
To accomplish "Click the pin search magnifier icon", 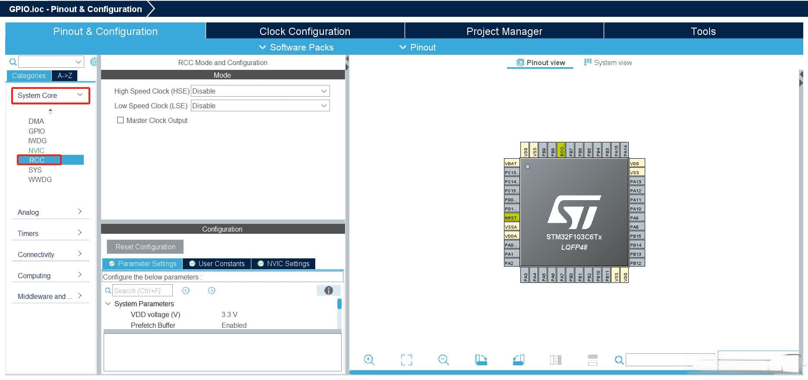I will 619,360.
